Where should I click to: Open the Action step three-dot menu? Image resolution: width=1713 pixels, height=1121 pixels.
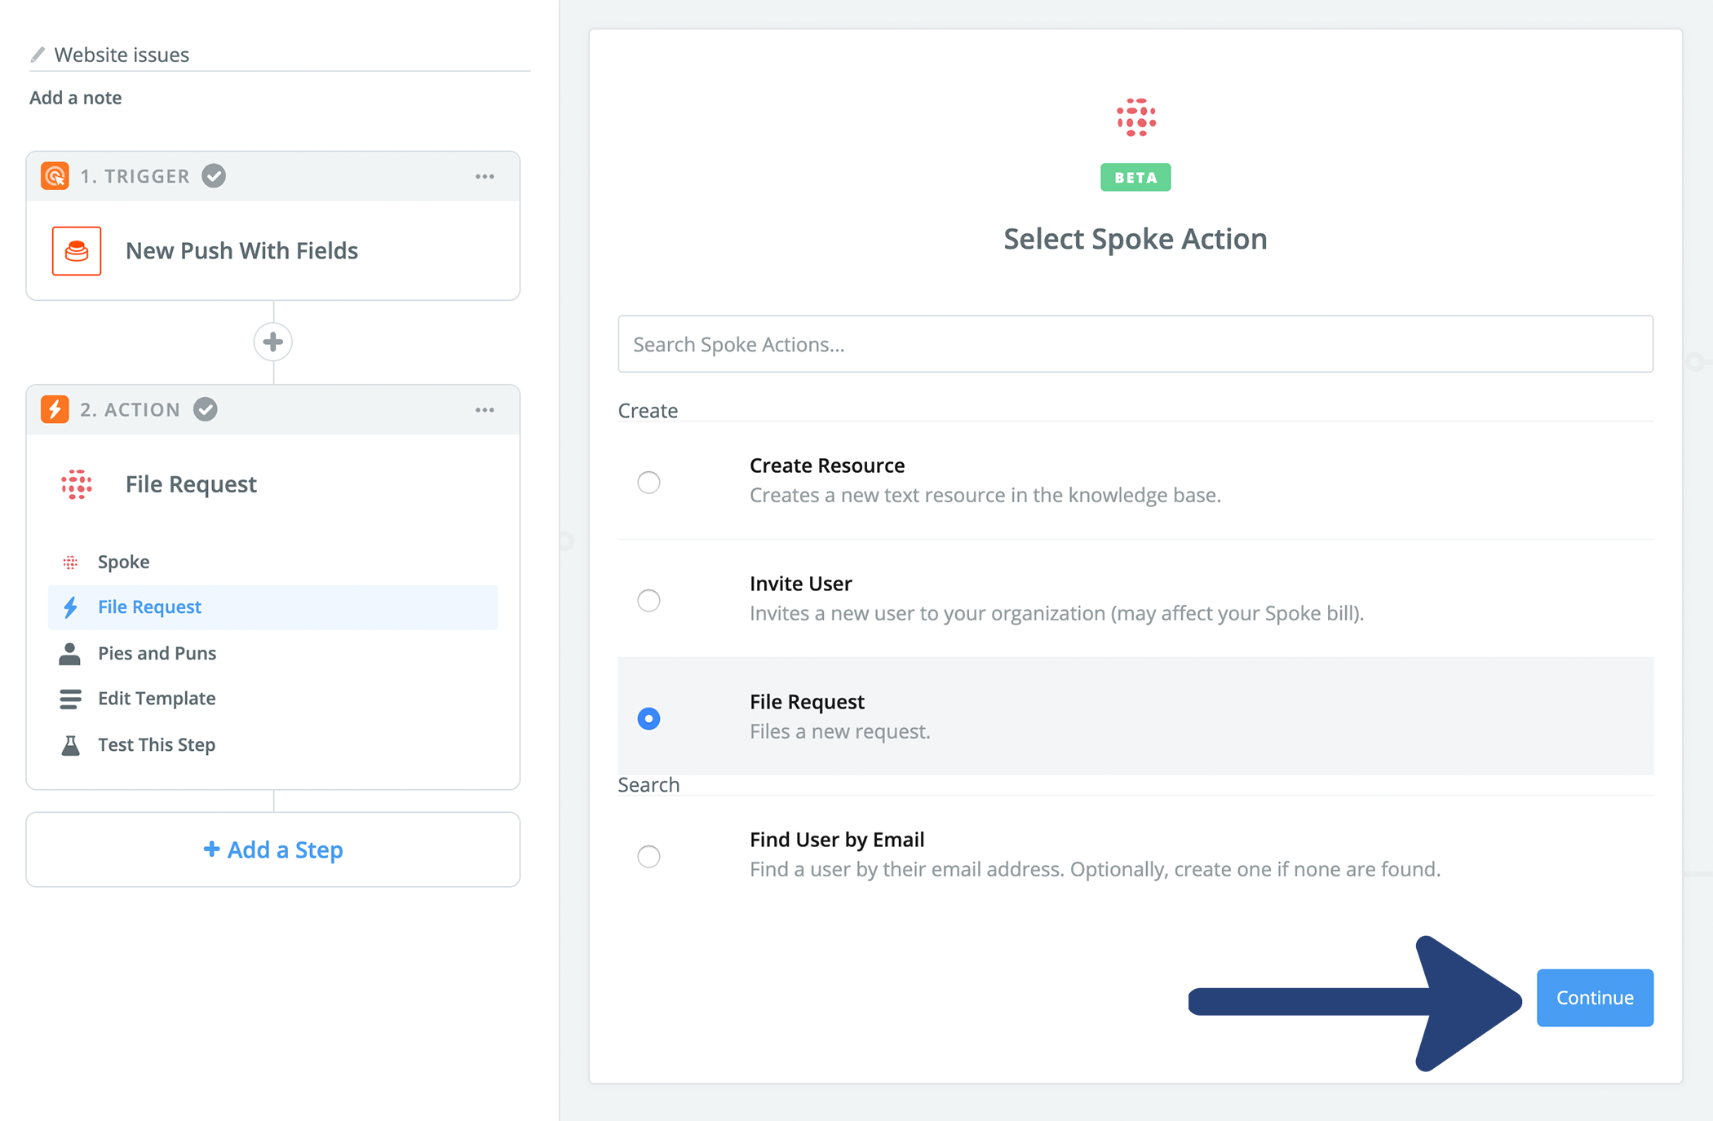pos(485,410)
